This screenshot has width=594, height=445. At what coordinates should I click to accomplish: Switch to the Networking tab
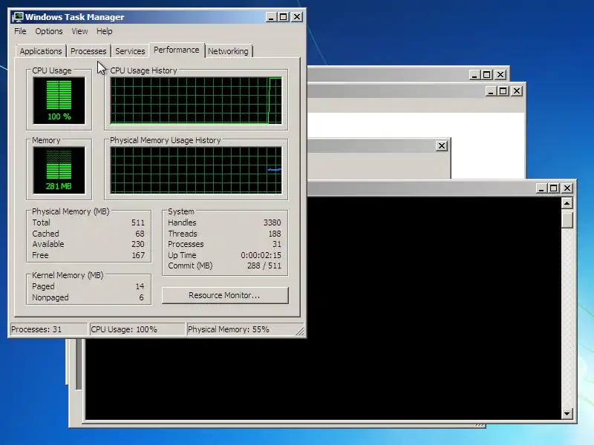(228, 51)
